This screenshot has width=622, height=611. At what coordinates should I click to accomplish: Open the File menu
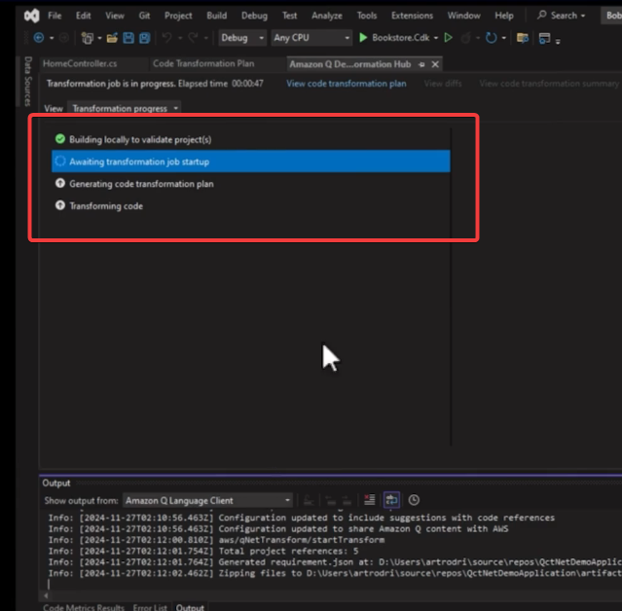(55, 16)
